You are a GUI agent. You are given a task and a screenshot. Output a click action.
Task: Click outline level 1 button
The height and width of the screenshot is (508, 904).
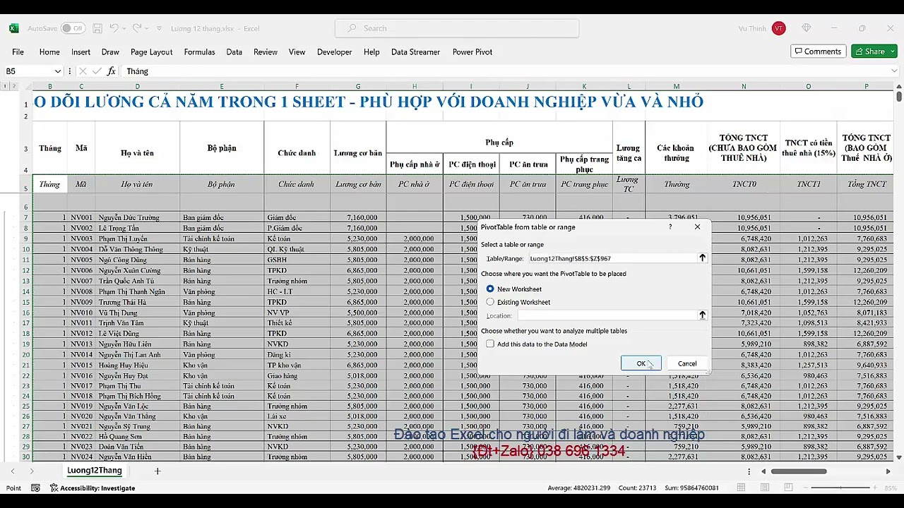6,87
